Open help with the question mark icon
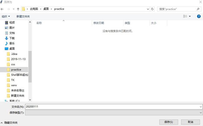The width and height of the screenshot is (203, 126). pyautogui.click(x=199, y=16)
